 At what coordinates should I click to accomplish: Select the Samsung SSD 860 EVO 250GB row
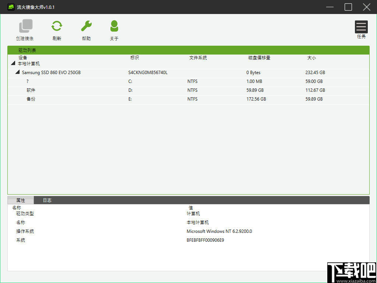[188, 73]
